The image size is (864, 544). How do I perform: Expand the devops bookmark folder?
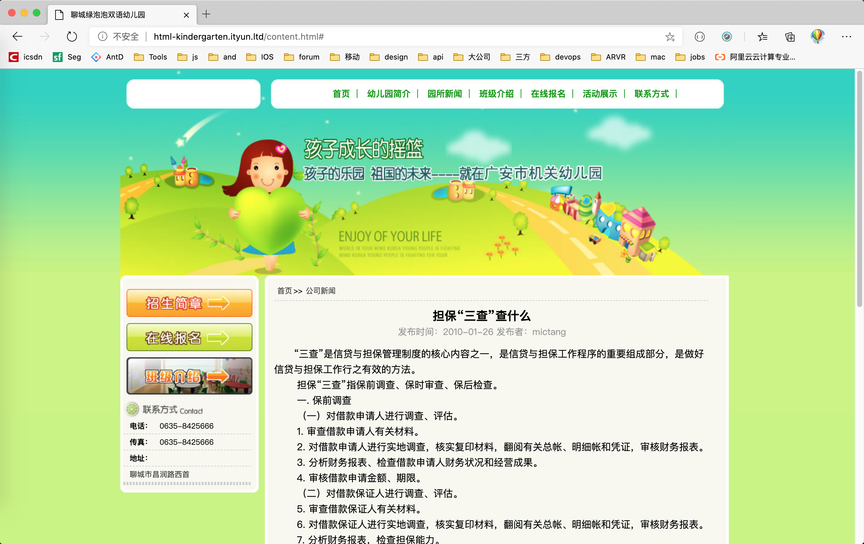pos(560,57)
